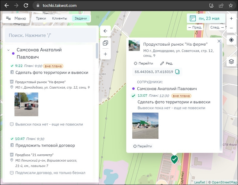
Task: Open date picker пн, 23 мая
Action: coord(206,18)
